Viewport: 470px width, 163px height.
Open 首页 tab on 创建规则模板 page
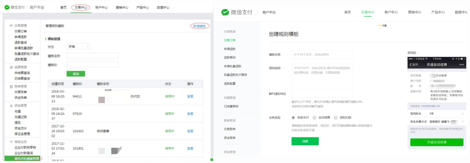coord(347,13)
